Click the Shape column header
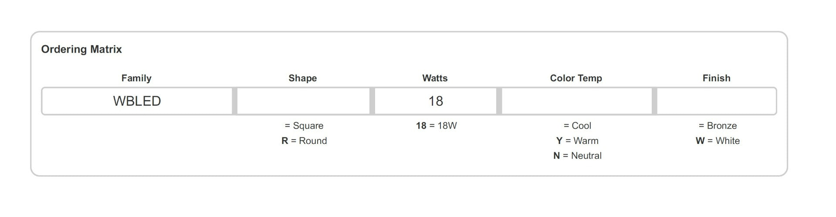 [x=302, y=78]
